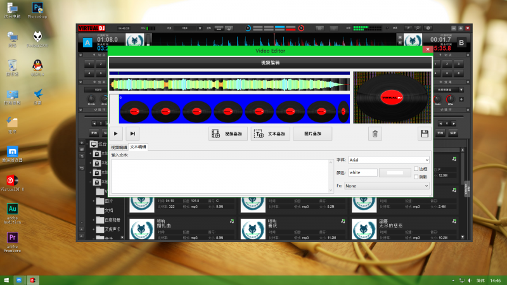The width and height of the screenshot is (507, 285).
Task: Switch to the 视频编辑 tab
Action: click(119, 147)
